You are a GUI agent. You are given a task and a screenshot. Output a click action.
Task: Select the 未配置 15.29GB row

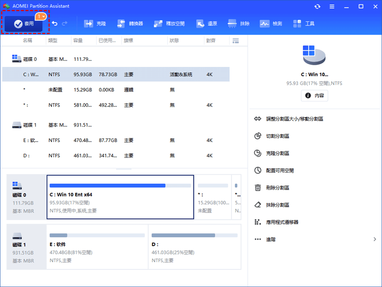pos(116,90)
